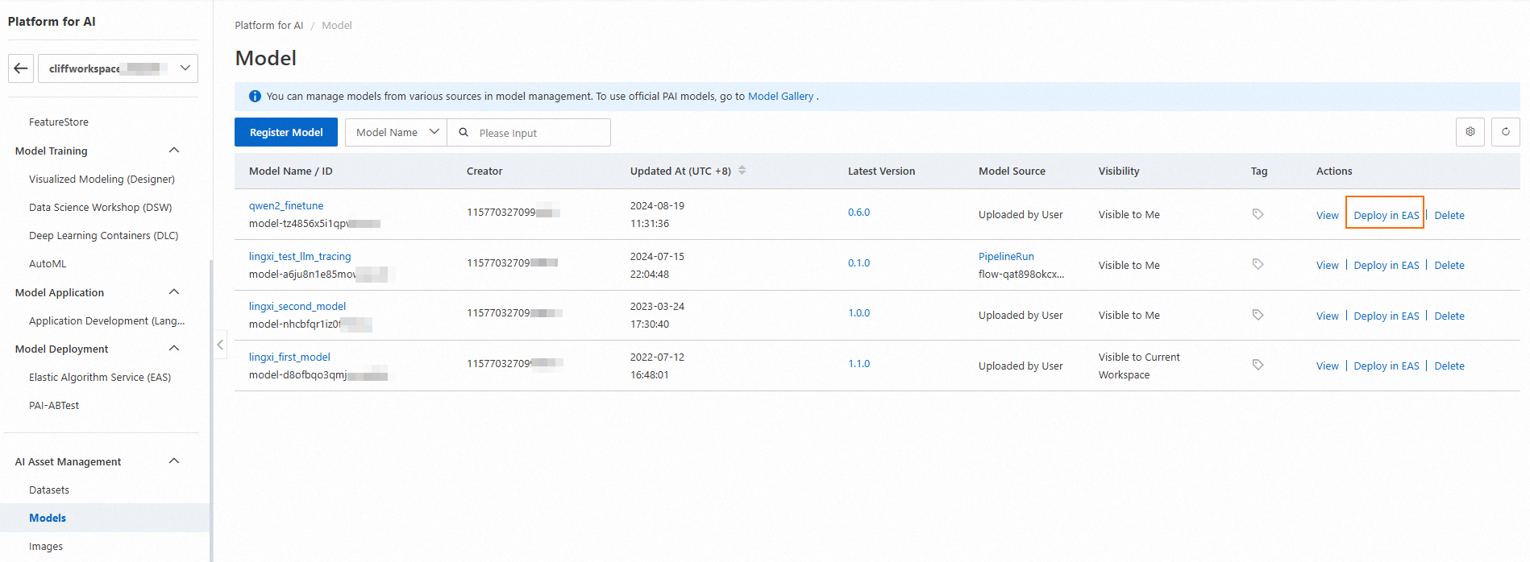Open the lingxi_second_model model
This screenshot has width=1530, height=562.
(297, 306)
